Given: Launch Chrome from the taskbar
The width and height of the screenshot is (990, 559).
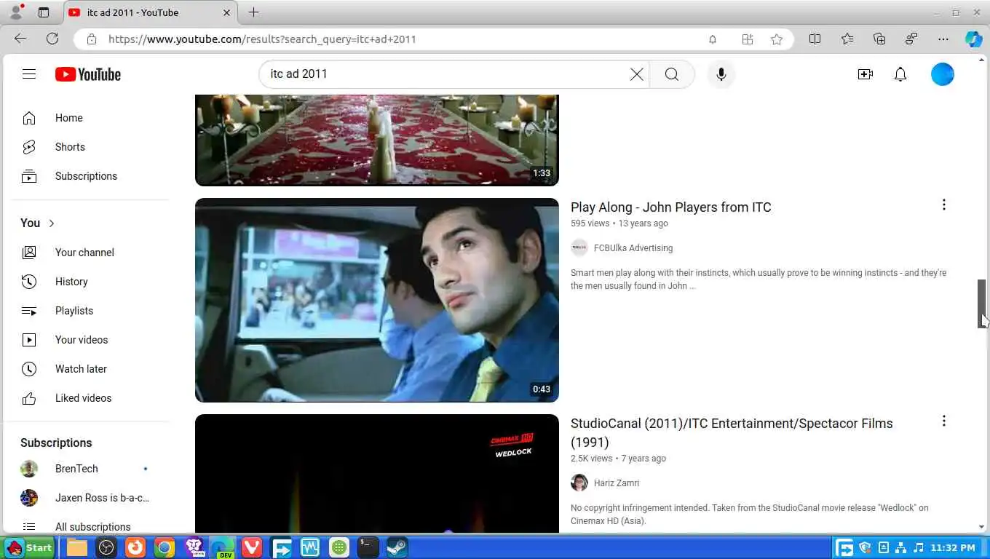Looking at the screenshot, I should [165, 547].
